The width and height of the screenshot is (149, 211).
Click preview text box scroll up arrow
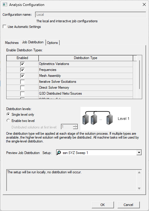(x=139, y=172)
